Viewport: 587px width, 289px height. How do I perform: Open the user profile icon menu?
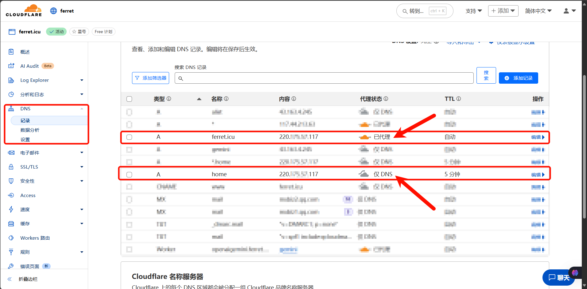point(570,11)
